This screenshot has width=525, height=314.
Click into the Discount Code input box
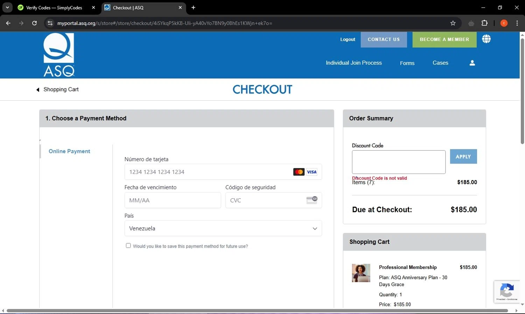(399, 162)
